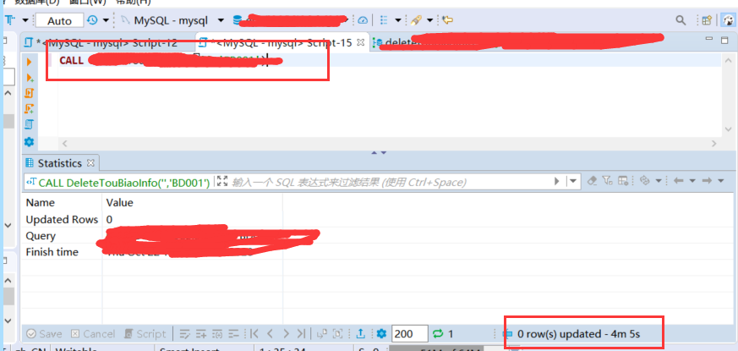The image size is (738, 351).
Task: Expand the list view options dropdown arrow
Action: coord(398,20)
